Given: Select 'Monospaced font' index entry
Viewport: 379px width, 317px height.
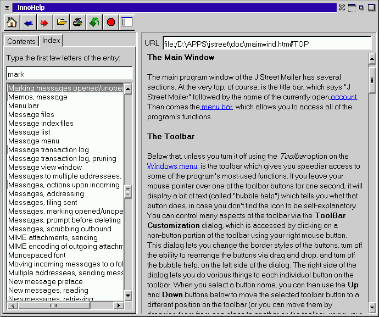Looking at the screenshot, I should pos(65,255).
